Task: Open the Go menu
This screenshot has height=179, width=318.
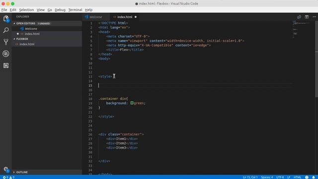Action: click(50, 10)
